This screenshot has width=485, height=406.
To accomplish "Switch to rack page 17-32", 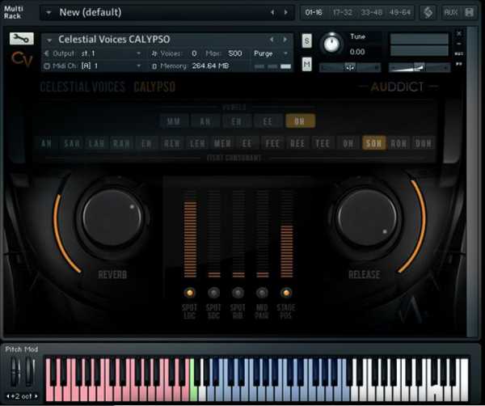I will tap(343, 13).
